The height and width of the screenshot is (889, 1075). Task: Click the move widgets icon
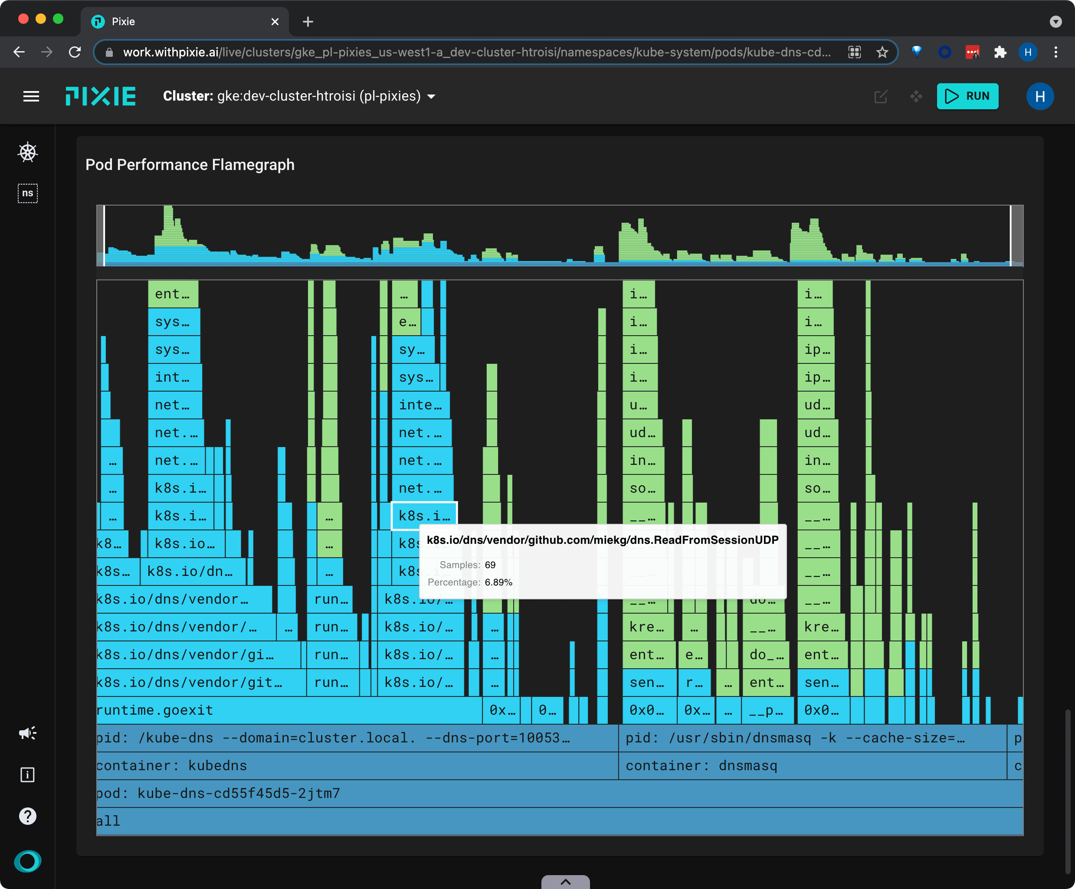pyautogui.click(x=916, y=96)
